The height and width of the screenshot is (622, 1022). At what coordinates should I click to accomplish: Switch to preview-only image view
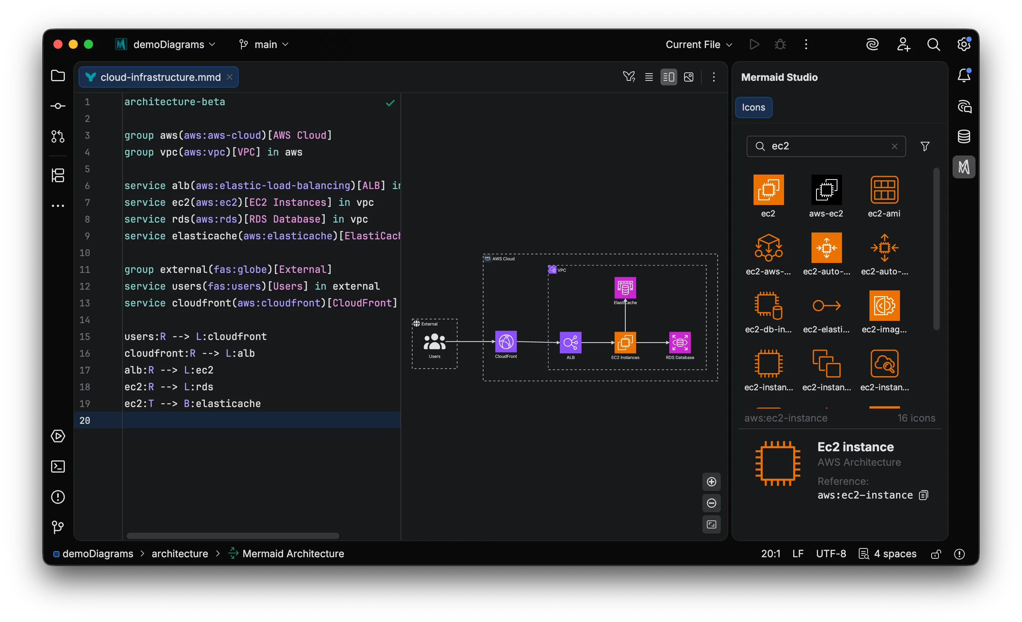pyautogui.click(x=689, y=77)
